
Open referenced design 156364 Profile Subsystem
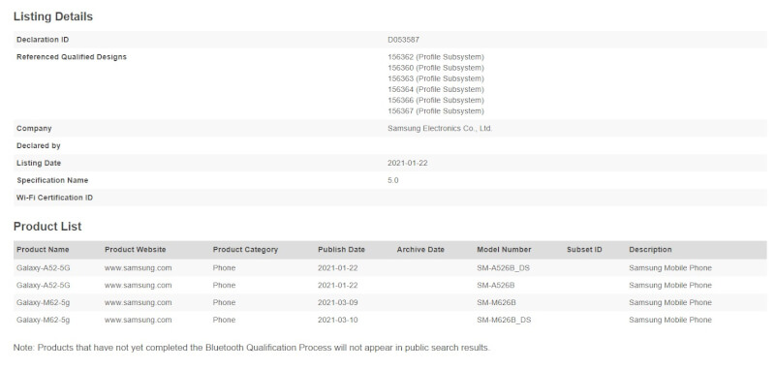click(x=436, y=89)
